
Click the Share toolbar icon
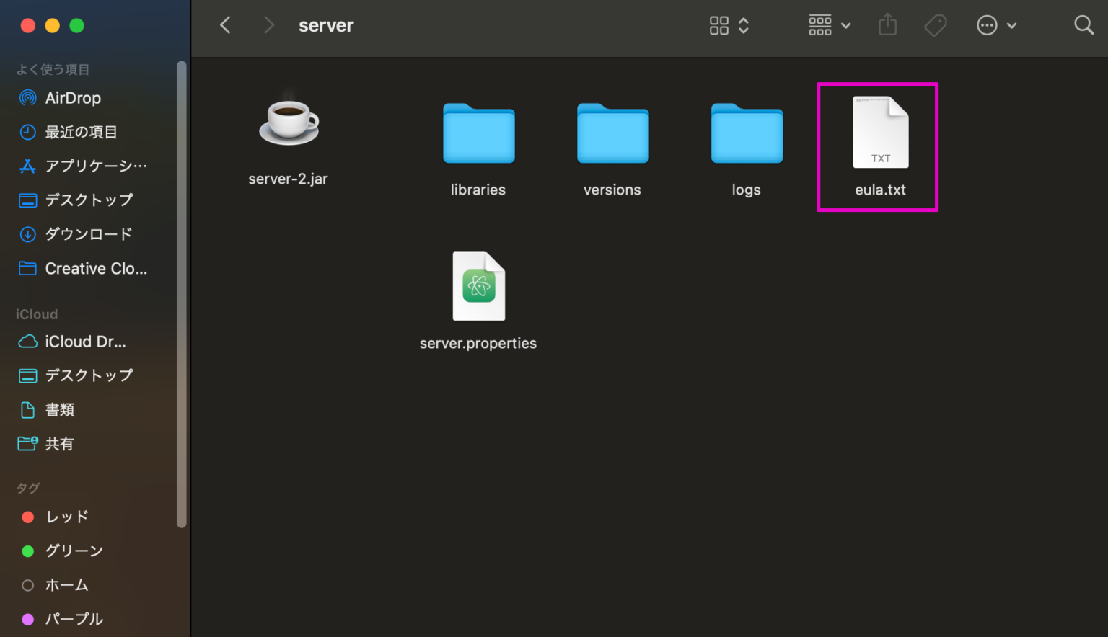click(x=887, y=25)
